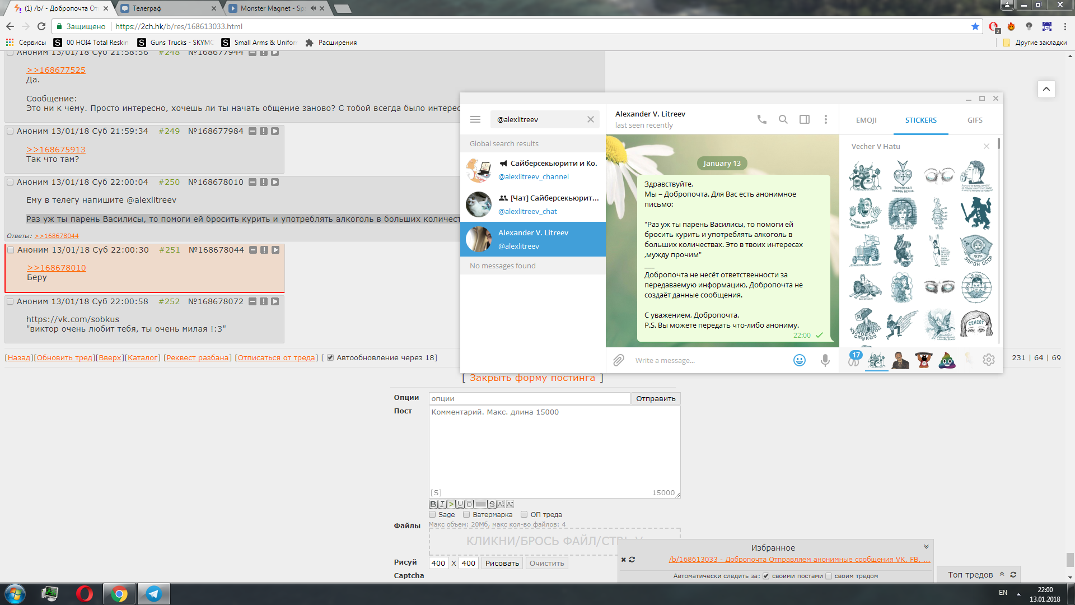
Task: Click Обновить тред link
Action: click(64, 357)
